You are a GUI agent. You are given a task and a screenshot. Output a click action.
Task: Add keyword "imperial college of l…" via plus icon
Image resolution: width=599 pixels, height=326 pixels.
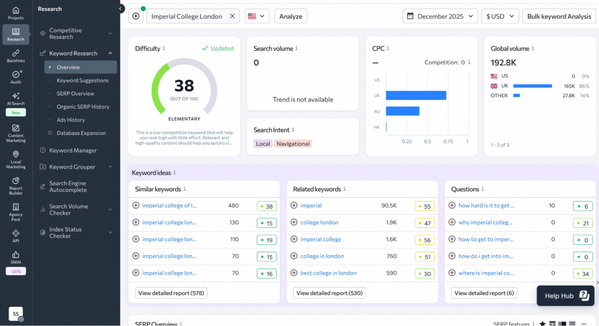click(x=136, y=205)
